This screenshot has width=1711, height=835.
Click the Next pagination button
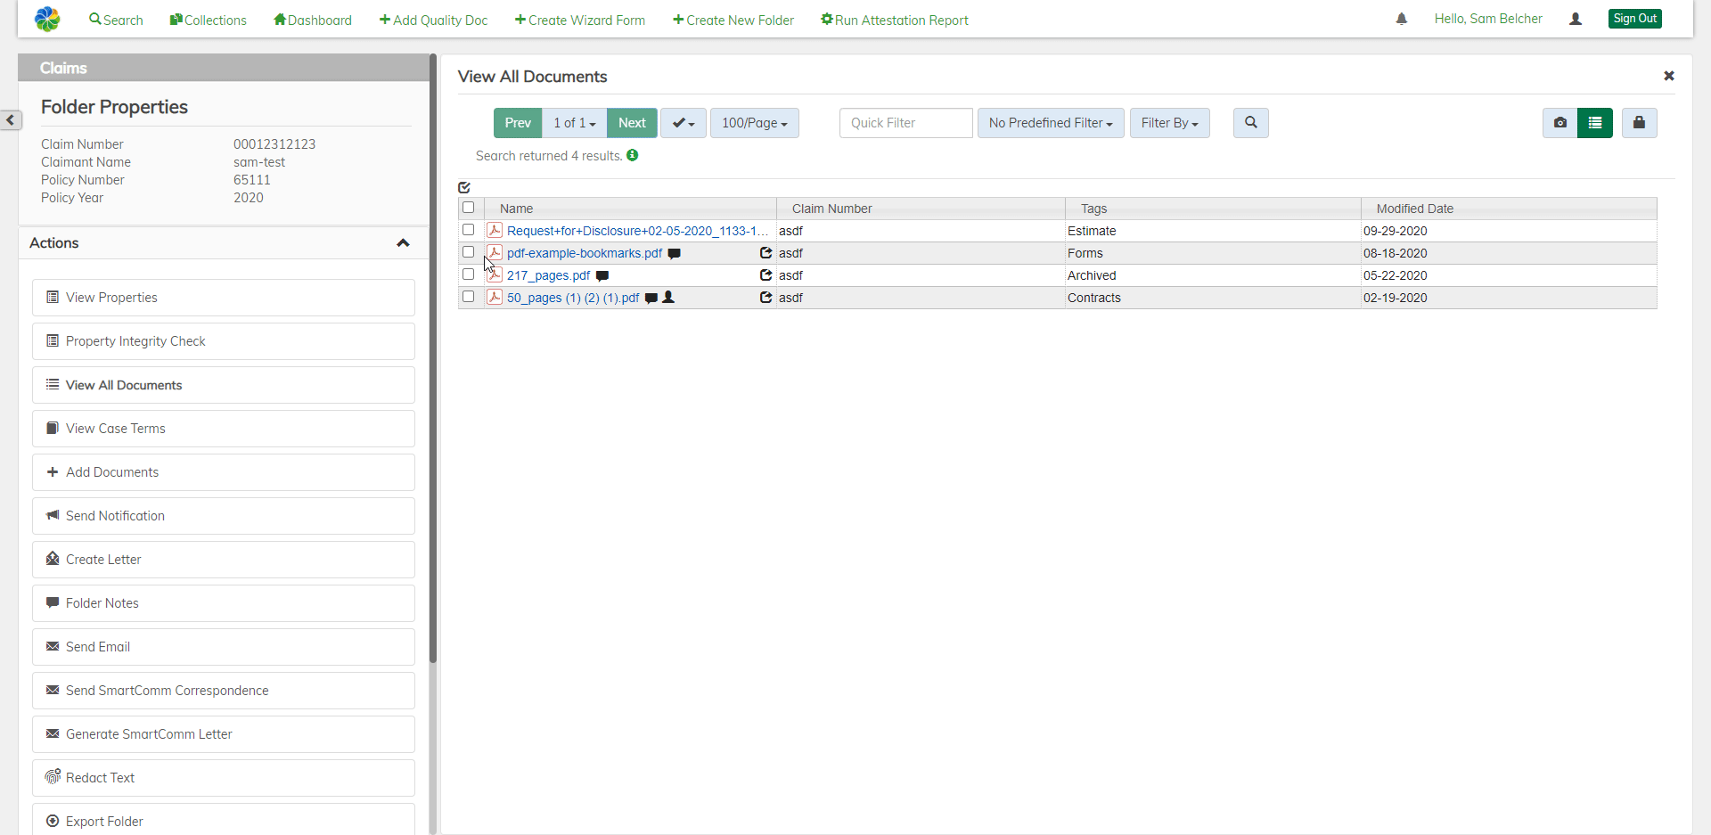click(631, 123)
